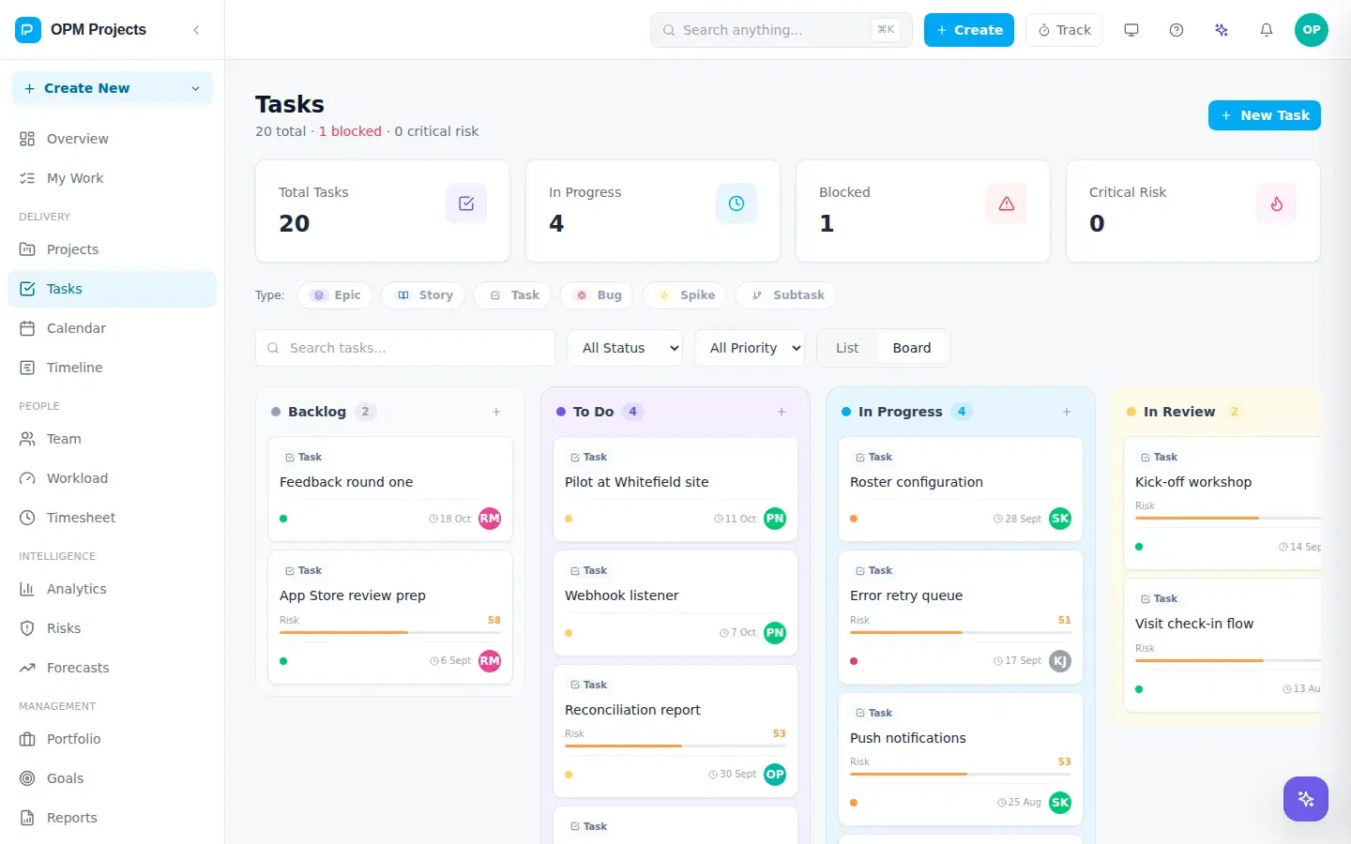
Task: Click the Track button
Action: click(x=1064, y=30)
